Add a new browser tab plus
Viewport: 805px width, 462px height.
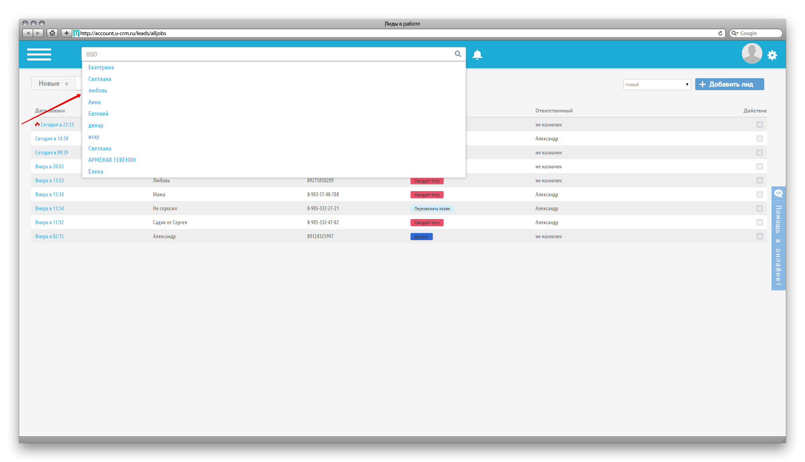coord(66,33)
